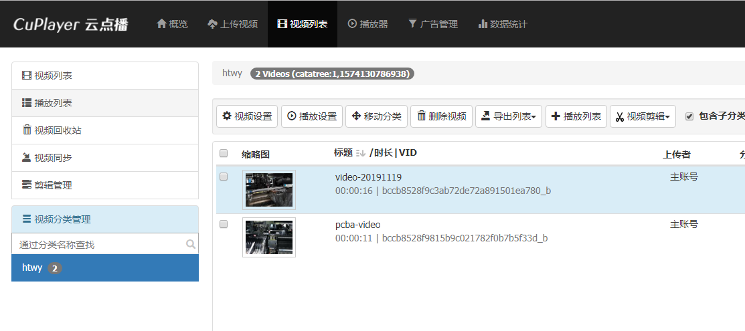This screenshot has width=745, height=331.
Task: Click the filter icon beside 广告管理
Action: [412, 24]
